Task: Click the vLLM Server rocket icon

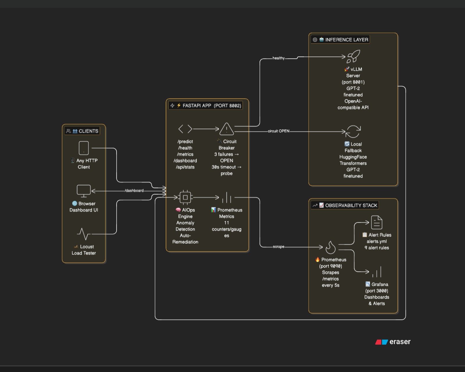Action: (x=353, y=56)
